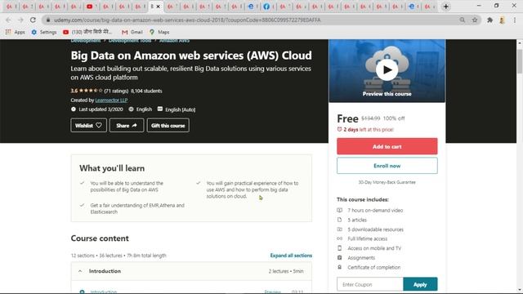Click the star rating icons
This screenshot has height=294, width=523.
[x=91, y=91]
